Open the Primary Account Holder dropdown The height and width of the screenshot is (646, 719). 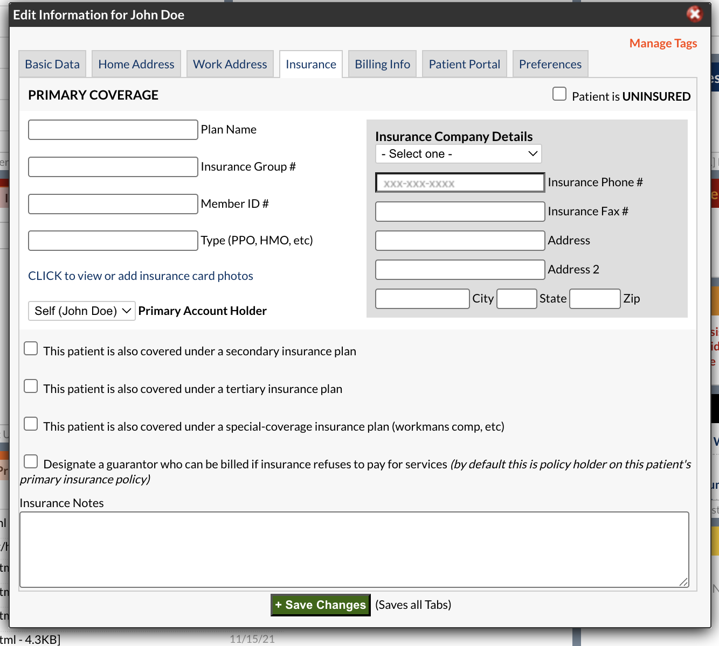[x=81, y=311]
